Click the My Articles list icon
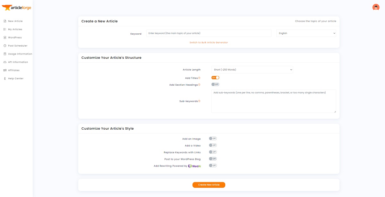Image resolution: width=385 pixels, height=197 pixels. pos(5,29)
